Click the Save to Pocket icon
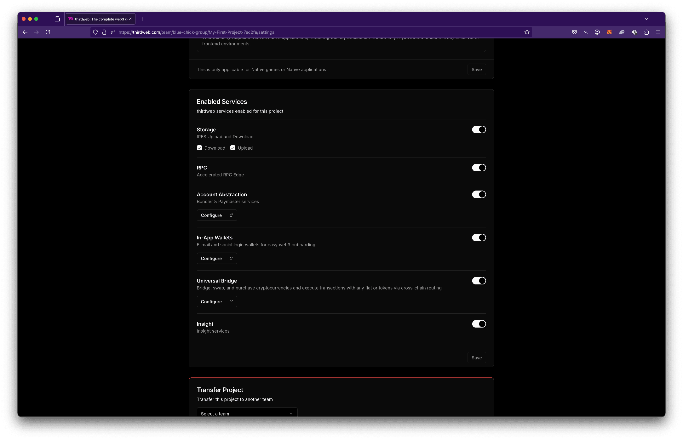 tap(574, 32)
